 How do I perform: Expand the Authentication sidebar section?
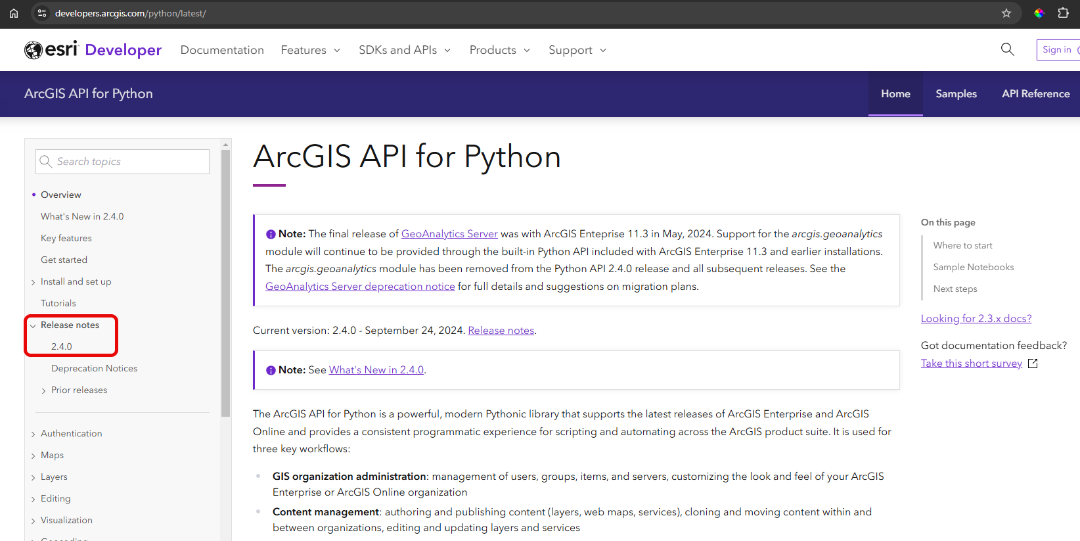click(x=33, y=434)
